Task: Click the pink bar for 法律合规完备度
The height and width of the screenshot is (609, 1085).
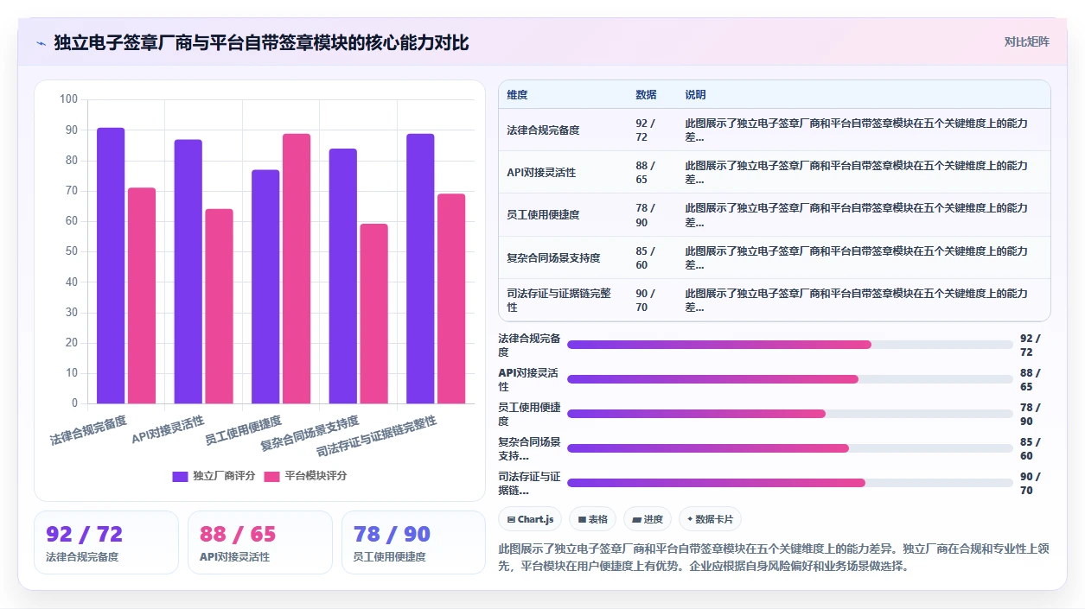Action: (142, 295)
